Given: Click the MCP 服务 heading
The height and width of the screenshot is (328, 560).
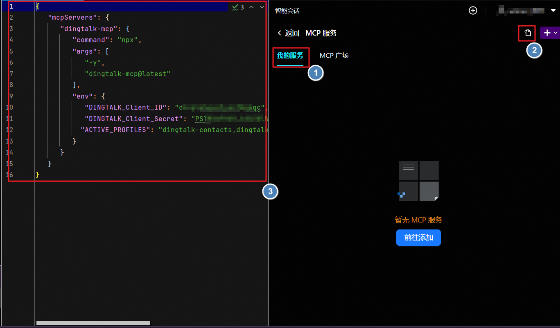Looking at the screenshot, I should (321, 33).
